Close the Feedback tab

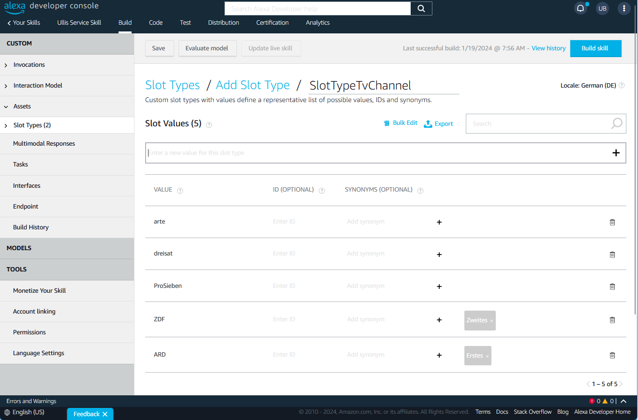coord(105,414)
